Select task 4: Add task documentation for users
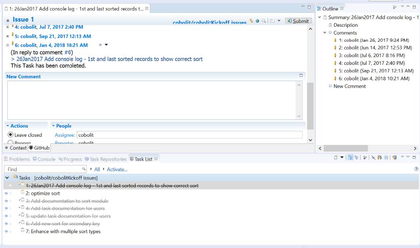Viewport: 420px width, 248px height. coord(65,208)
